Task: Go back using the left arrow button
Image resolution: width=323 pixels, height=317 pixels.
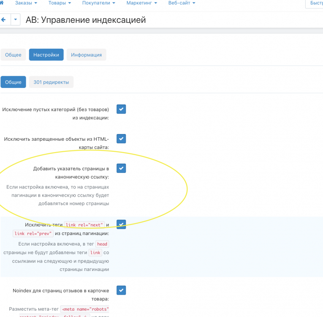Action: [x=4, y=19]
